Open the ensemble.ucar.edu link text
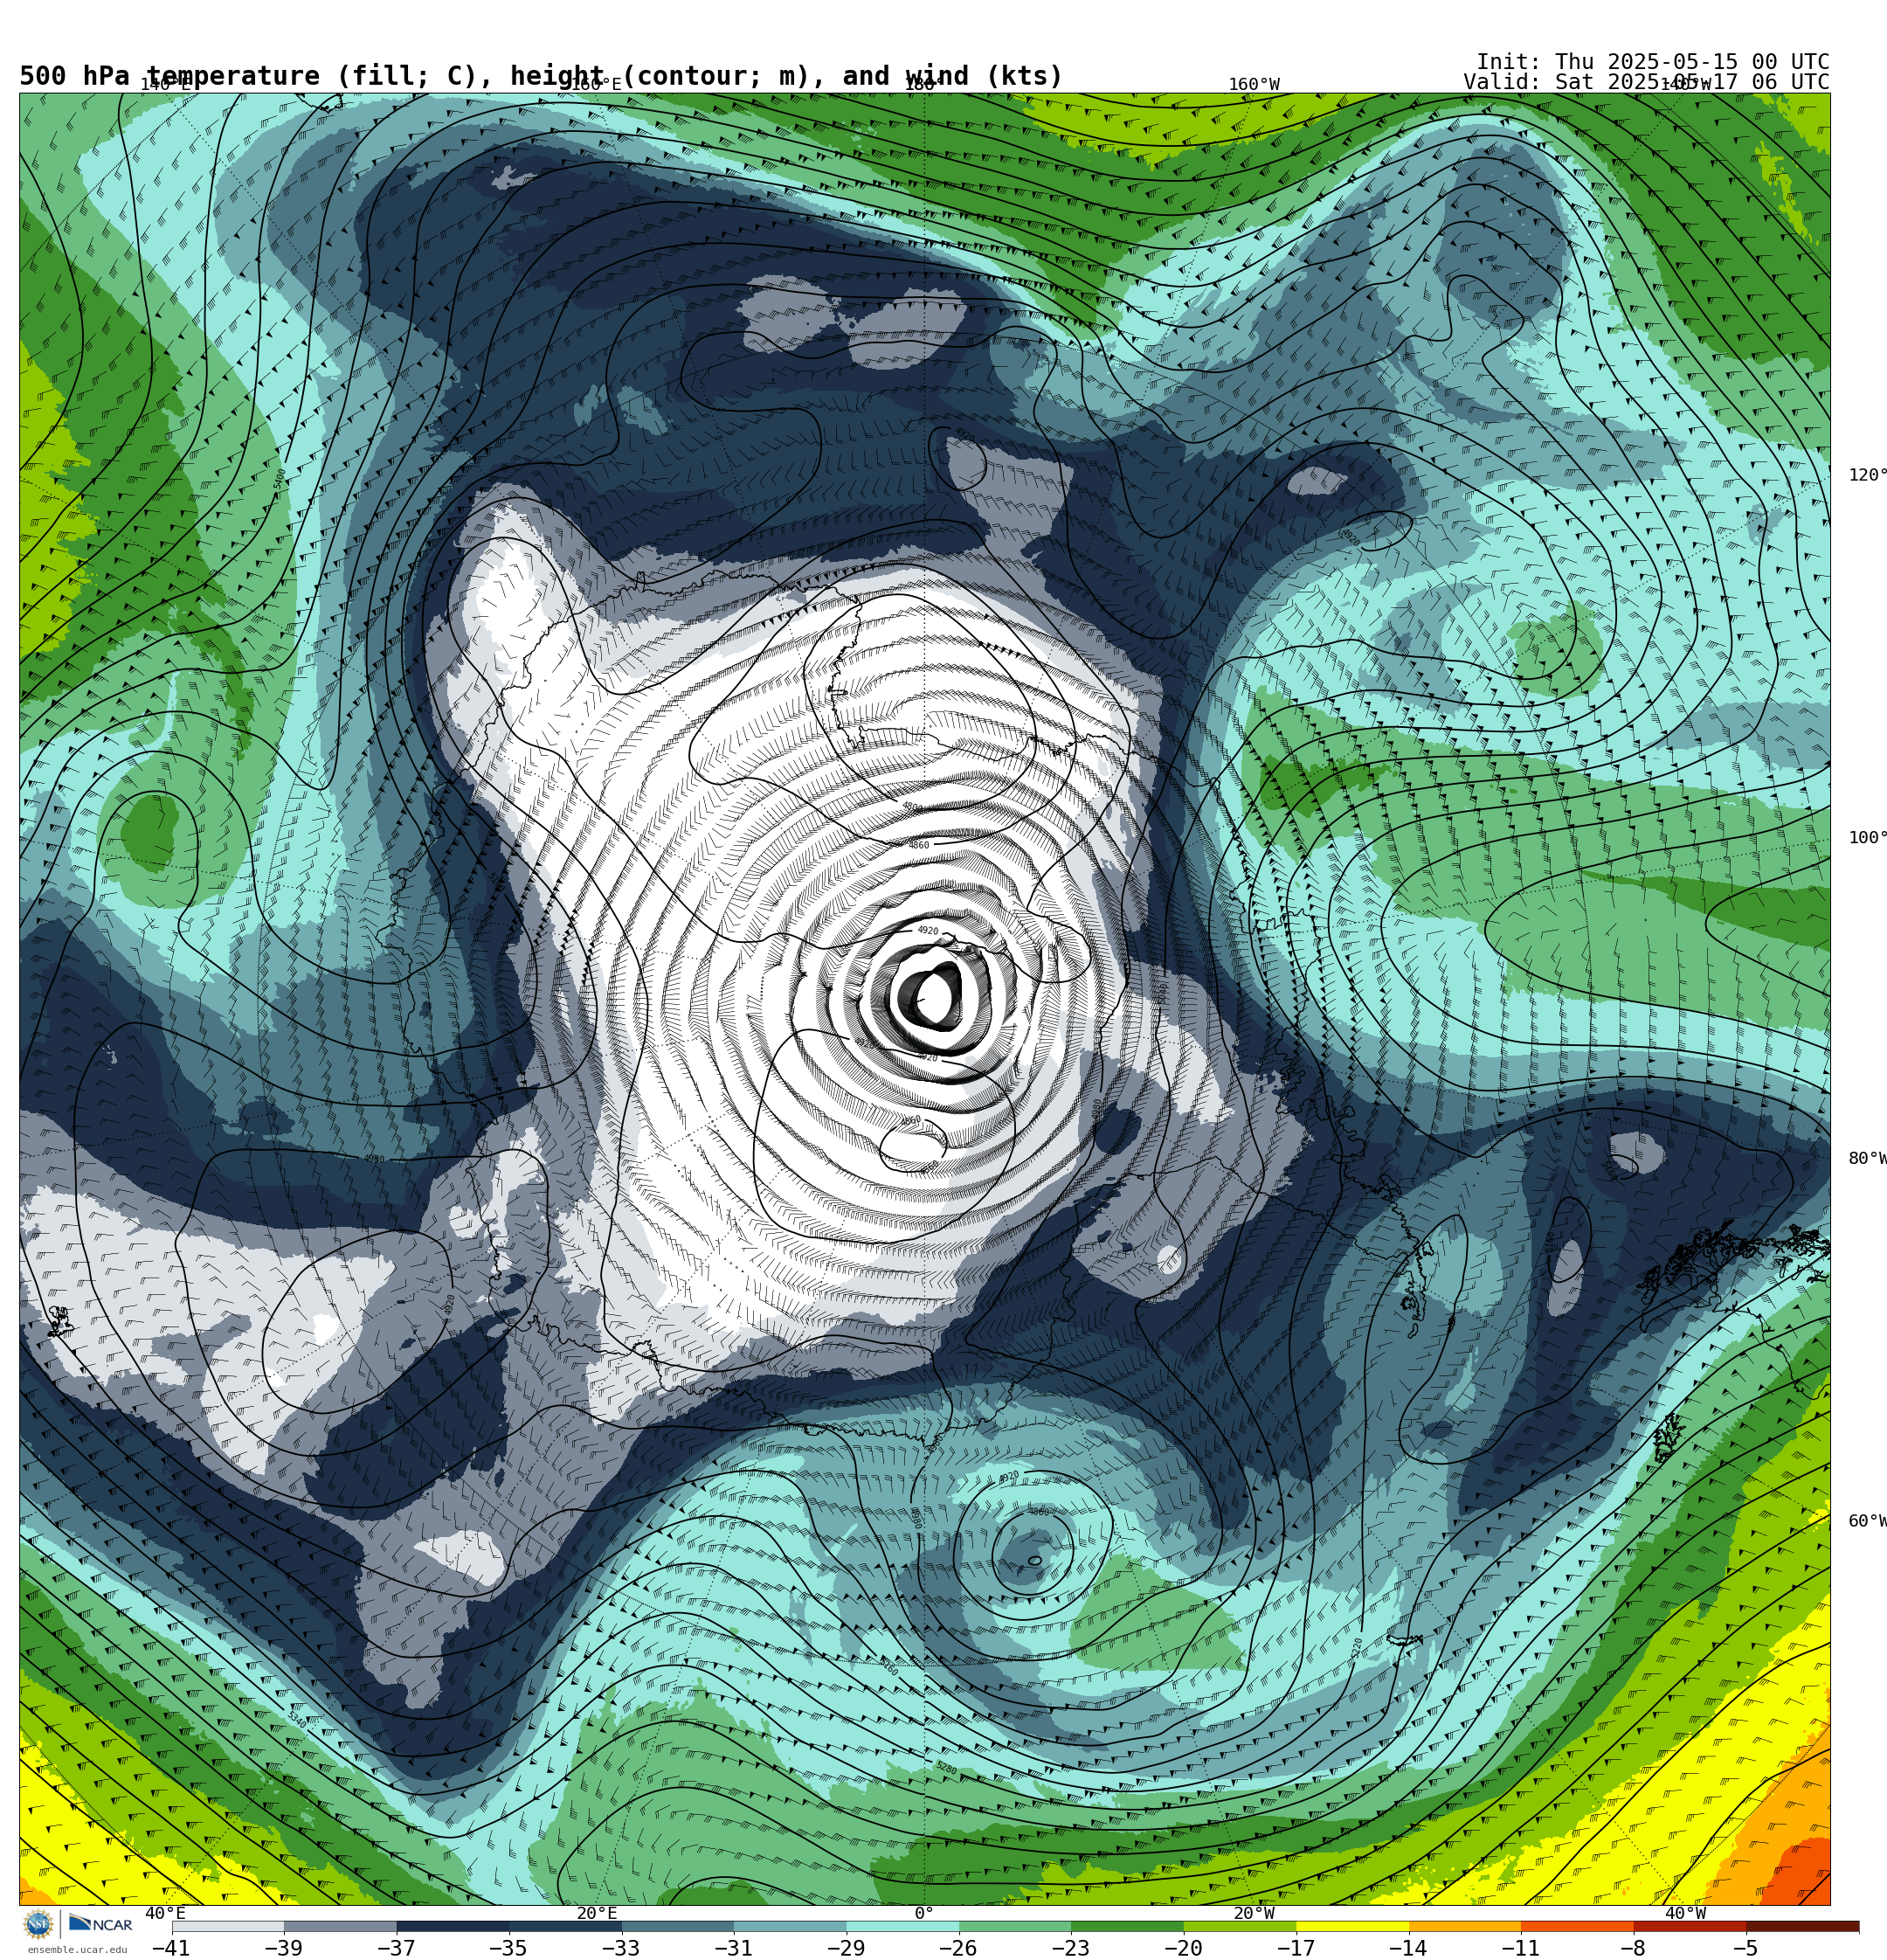Viewport: 1887px width, 1960px height. coord(77,1949)
